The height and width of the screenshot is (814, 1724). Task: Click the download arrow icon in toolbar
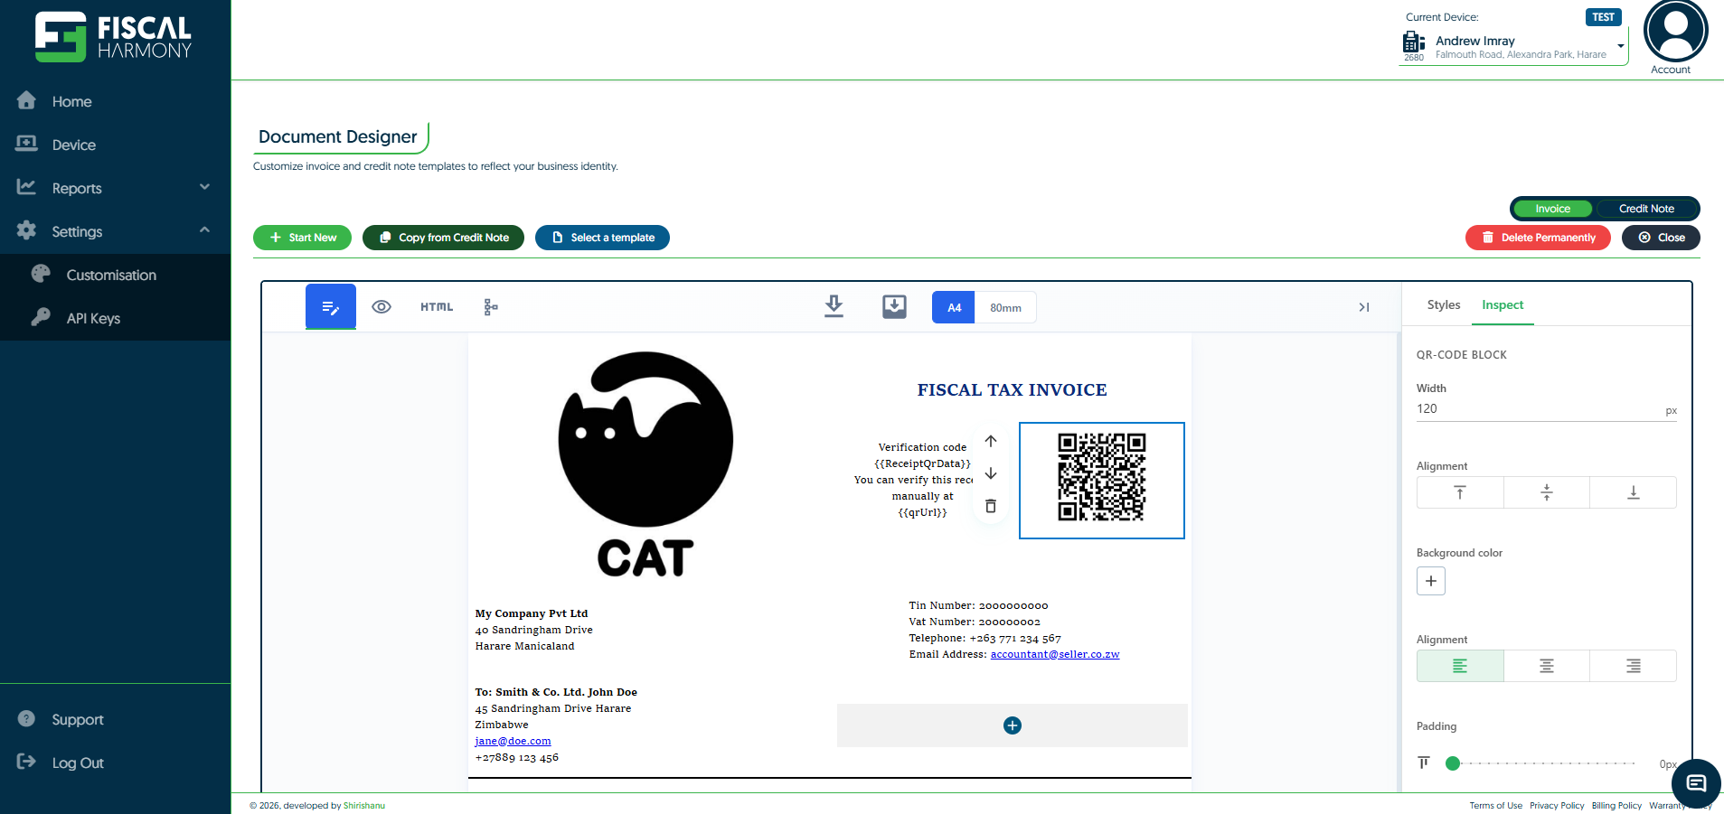point(834,307)
